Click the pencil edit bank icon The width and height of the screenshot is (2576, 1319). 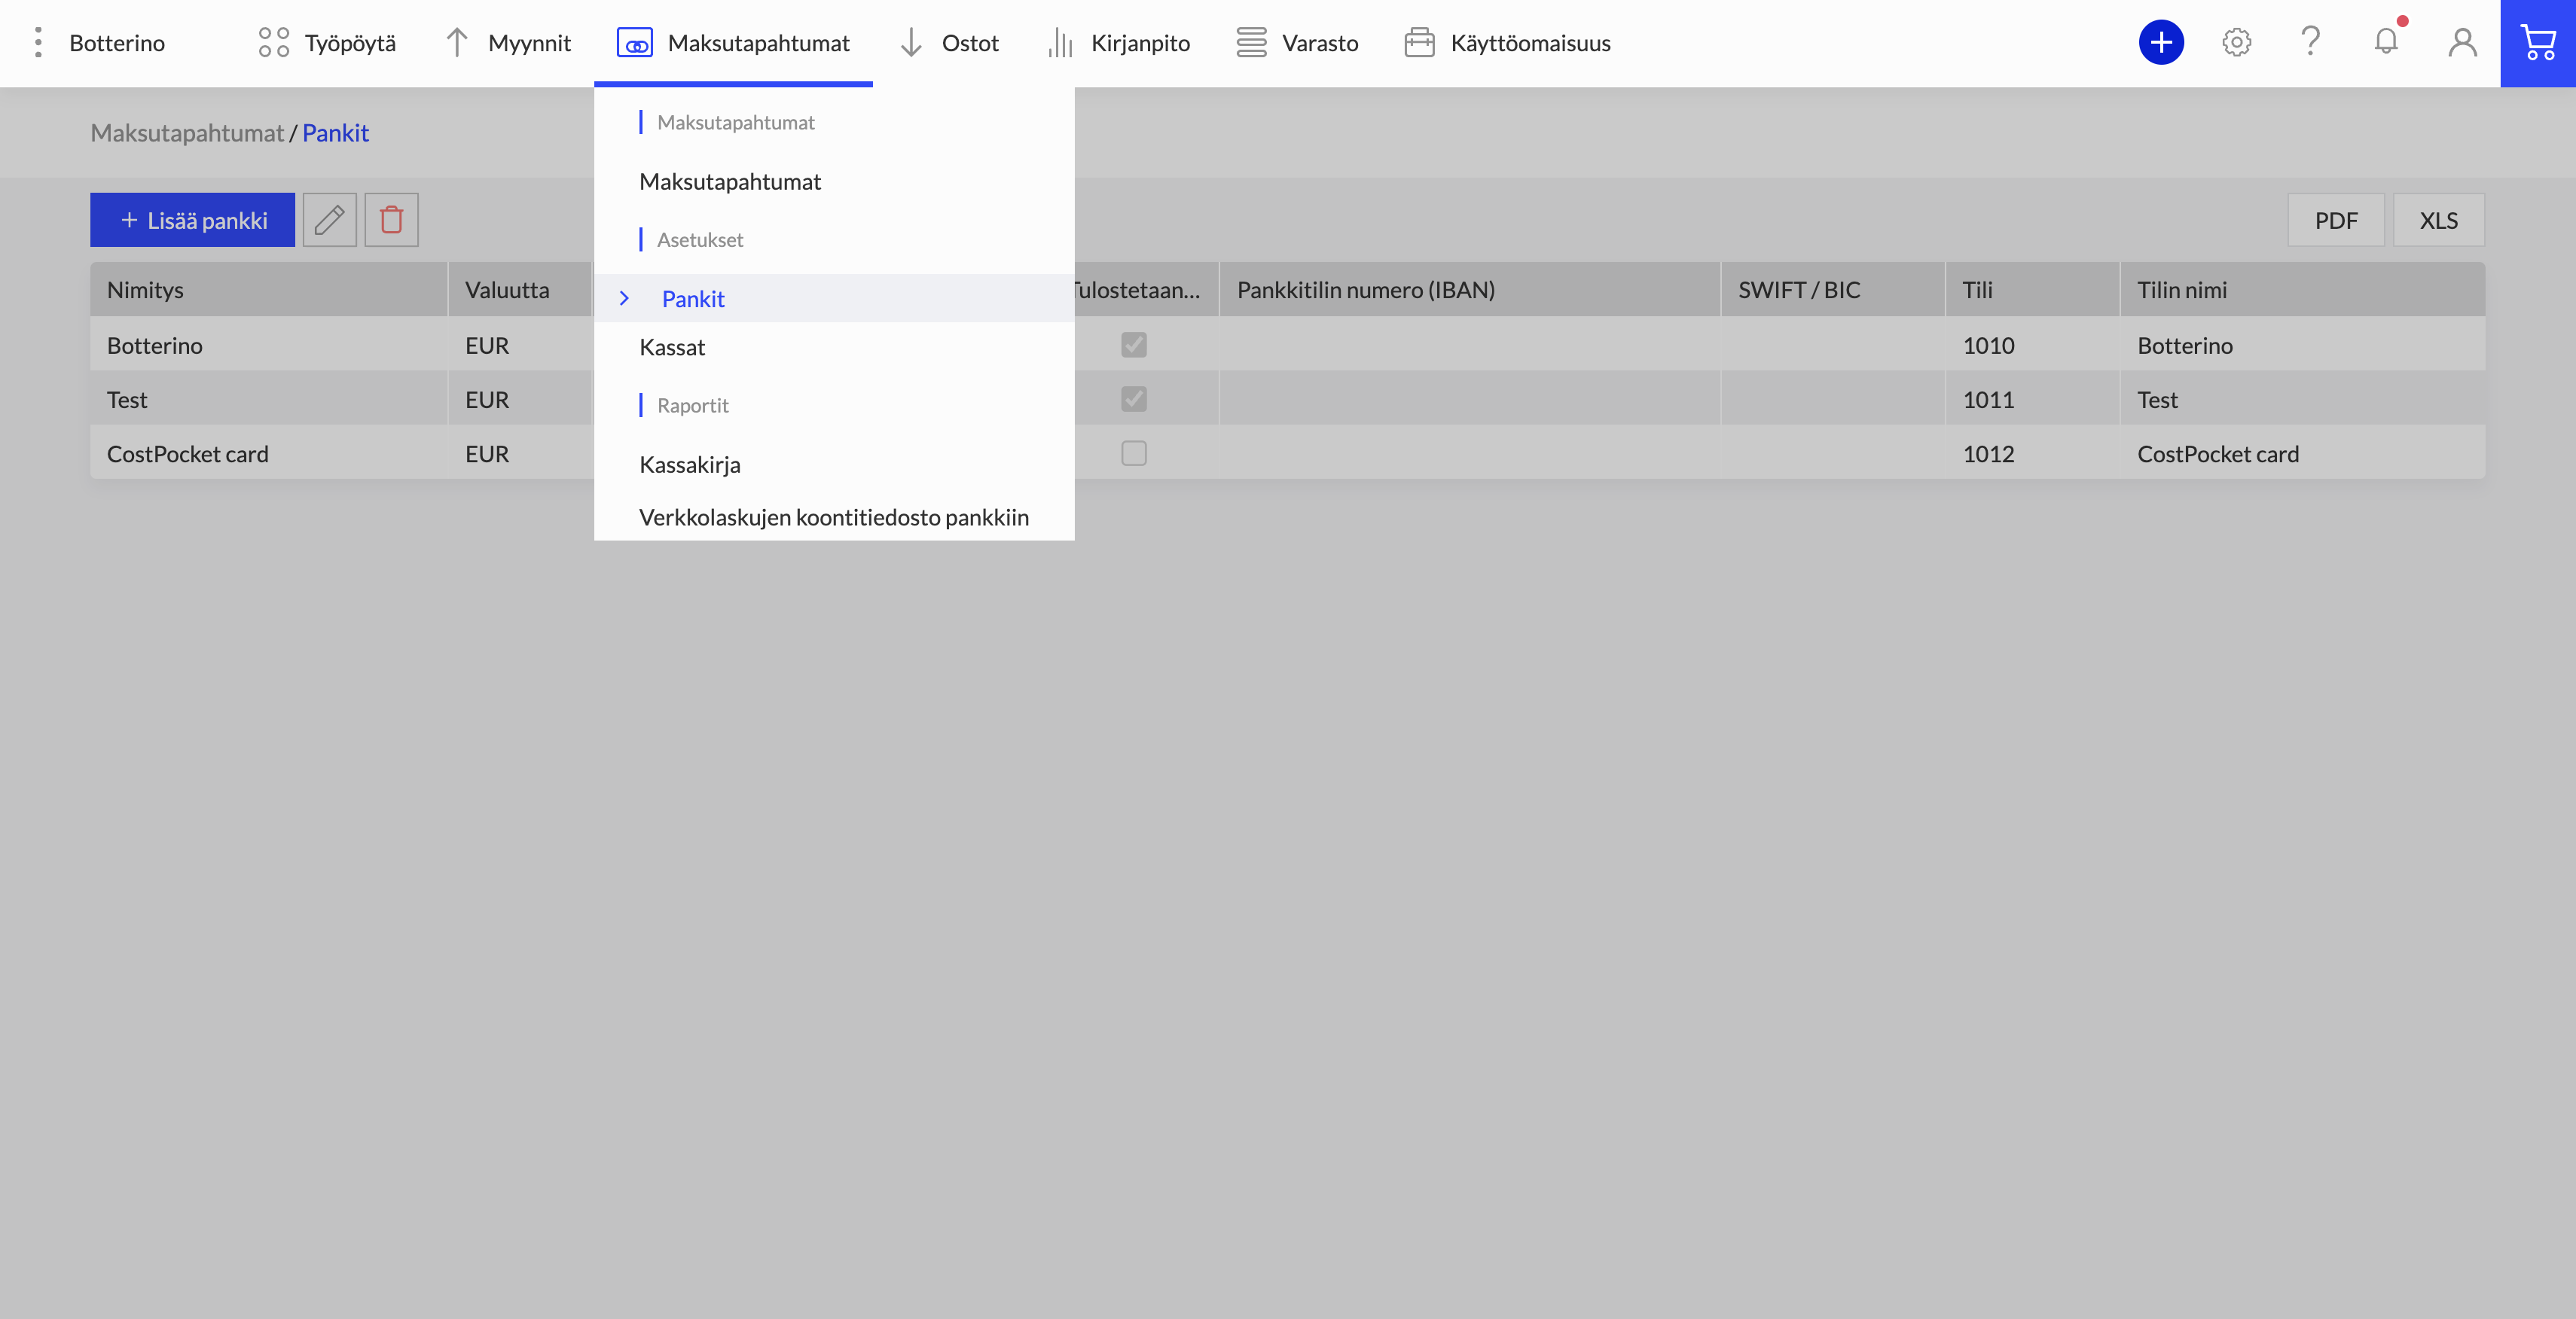329,220
